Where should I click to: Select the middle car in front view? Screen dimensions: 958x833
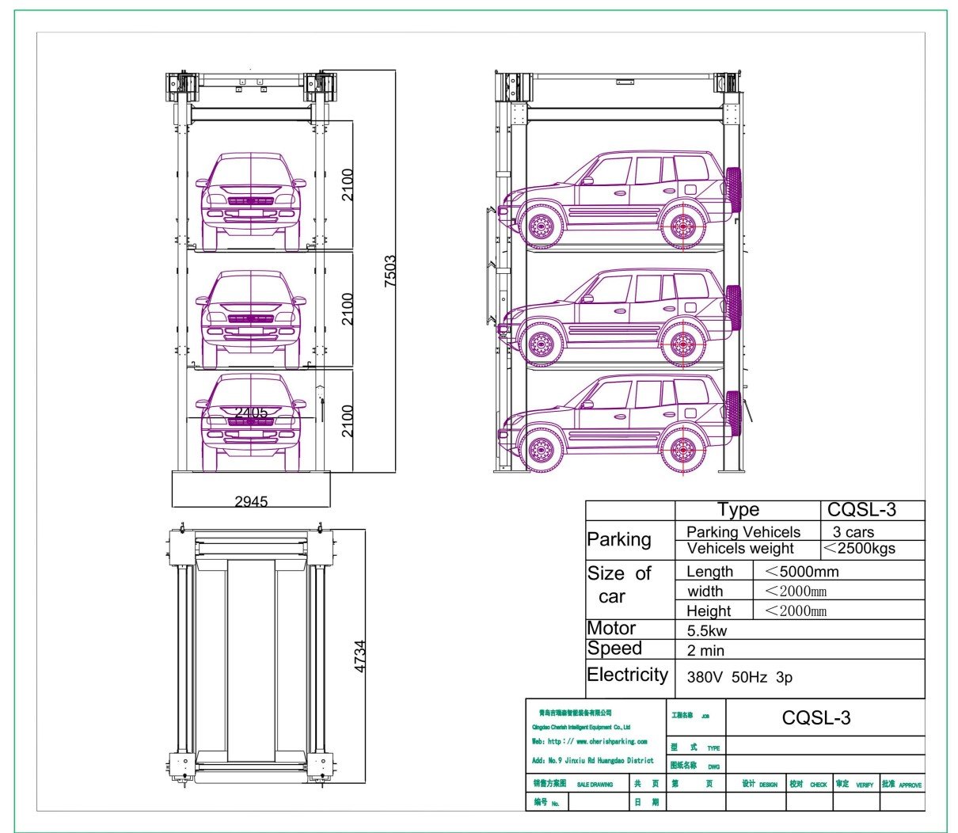coord(251,314)
